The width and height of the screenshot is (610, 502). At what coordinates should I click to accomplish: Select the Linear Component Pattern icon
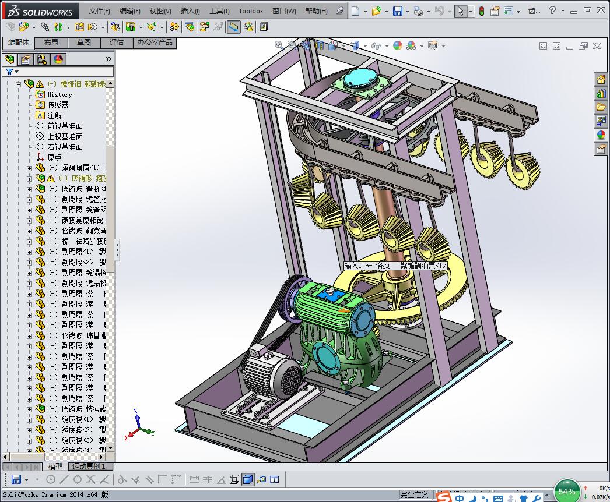tap(58, 27)
